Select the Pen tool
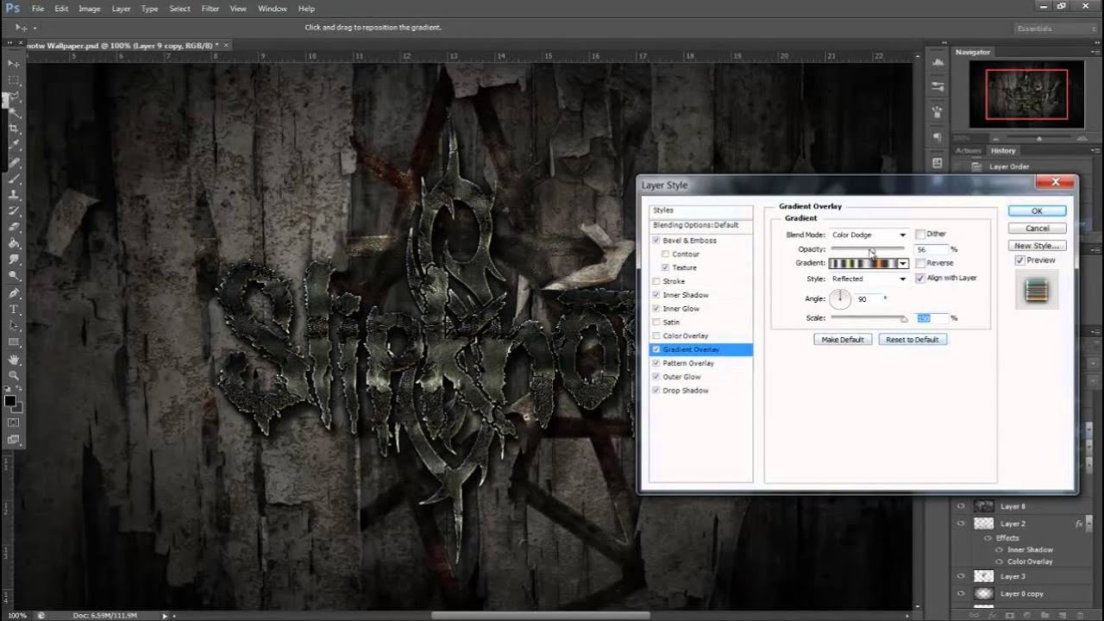 coord(14,292)
